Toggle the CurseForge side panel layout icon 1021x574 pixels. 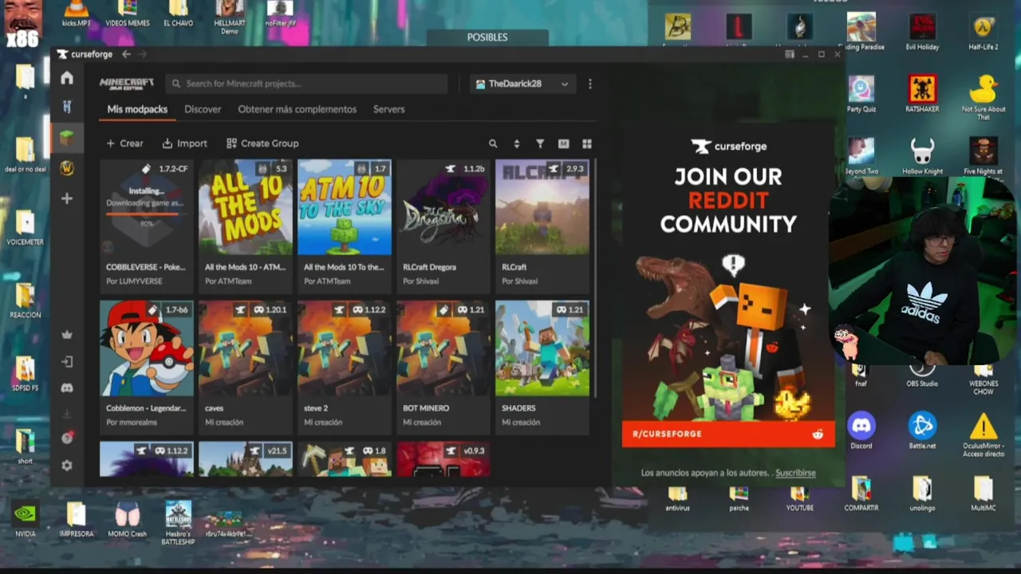(x=790, y=54)
